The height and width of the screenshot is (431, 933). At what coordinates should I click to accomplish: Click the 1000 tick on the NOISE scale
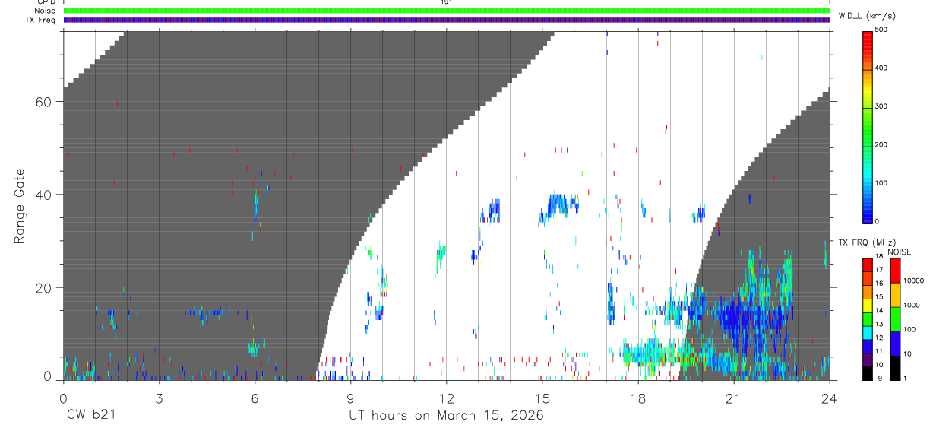(x=911, y=305)
